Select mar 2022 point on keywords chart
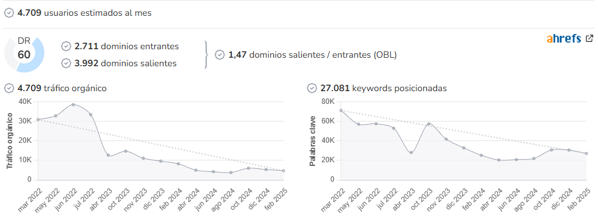This screenshot has width=598, height=220. 341,111
